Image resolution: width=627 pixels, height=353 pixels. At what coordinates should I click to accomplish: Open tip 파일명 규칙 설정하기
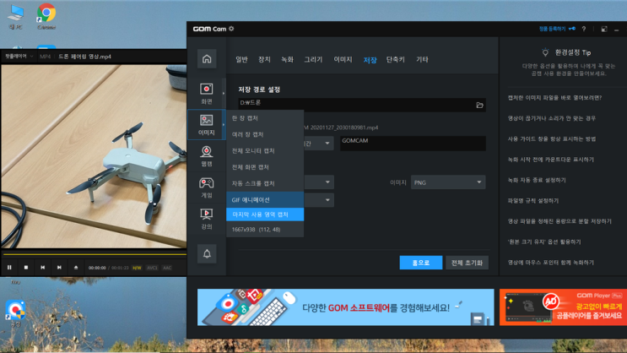[533, 200]
